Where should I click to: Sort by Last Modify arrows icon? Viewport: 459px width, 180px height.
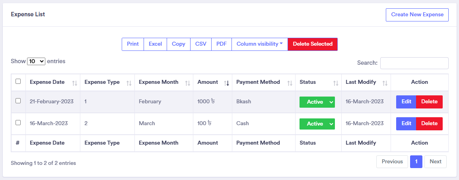tap(385, 83)
